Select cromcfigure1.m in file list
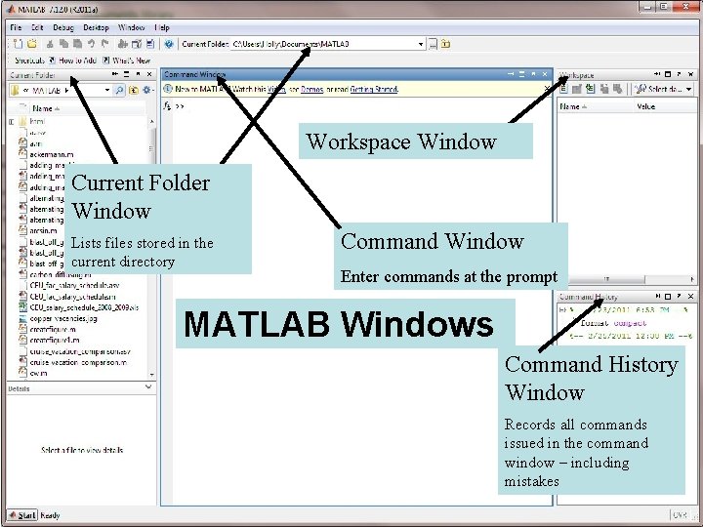Viewport: 703px width, 527px height. (x=55, y=341)
